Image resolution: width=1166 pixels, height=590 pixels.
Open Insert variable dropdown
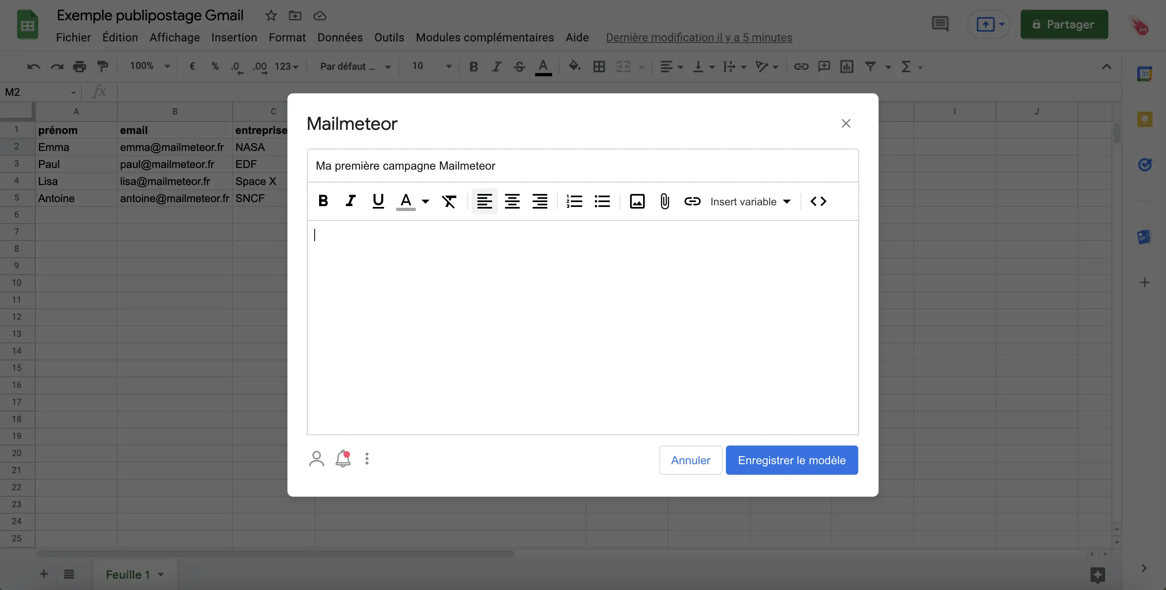tap(751, 201)
